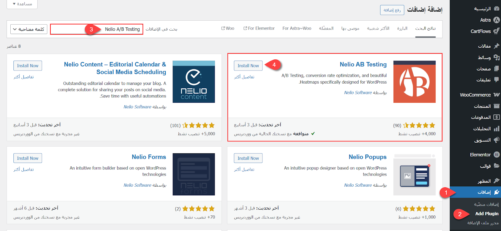Click the مقالات pin icon
The width and height of the screenshot is (501, 231).
[496, 46]
